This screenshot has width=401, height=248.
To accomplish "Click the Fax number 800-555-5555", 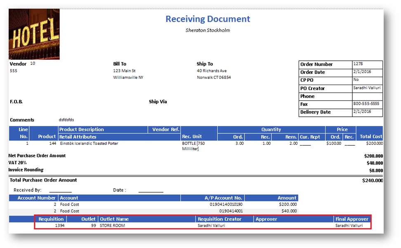I will click(366, 104).
